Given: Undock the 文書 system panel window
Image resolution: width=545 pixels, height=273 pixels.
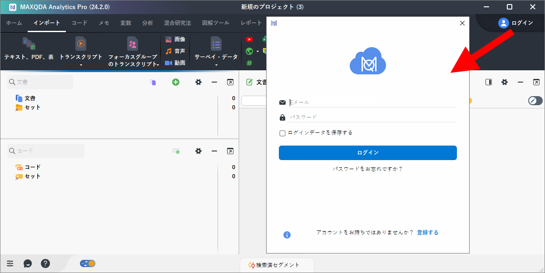Looking at the screenshot, I should point(230,82).
